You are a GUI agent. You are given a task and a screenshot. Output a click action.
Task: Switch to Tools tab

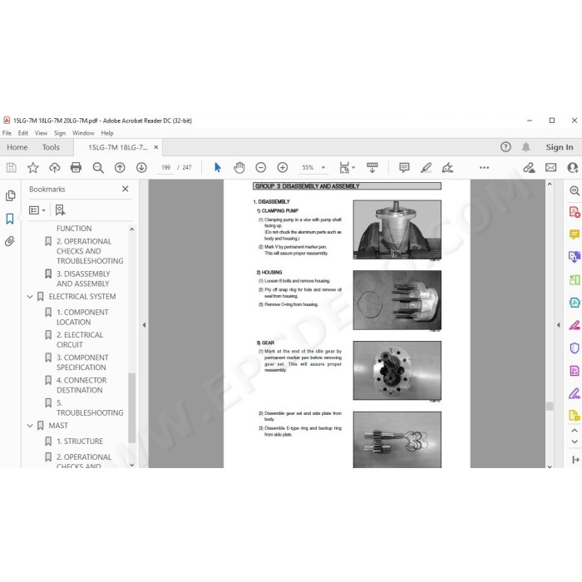(x=51, y=147)
